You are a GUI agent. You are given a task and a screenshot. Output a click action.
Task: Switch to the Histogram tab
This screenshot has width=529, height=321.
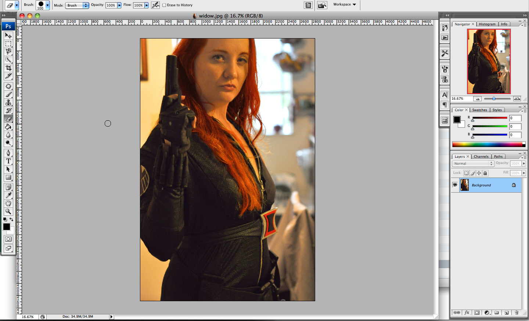click(x=487, y=24)
